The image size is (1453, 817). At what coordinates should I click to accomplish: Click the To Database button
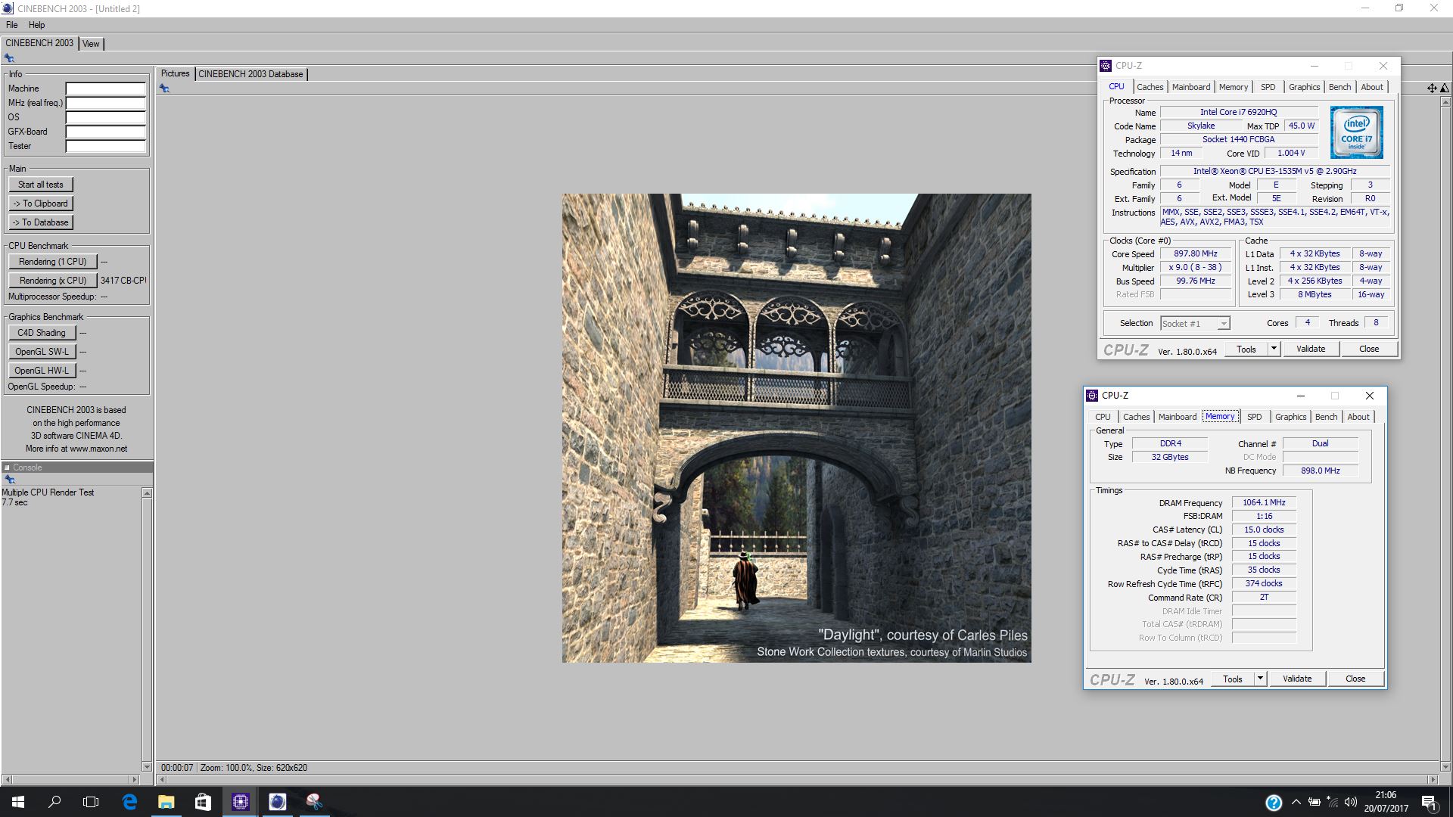[x=41, y=222]
